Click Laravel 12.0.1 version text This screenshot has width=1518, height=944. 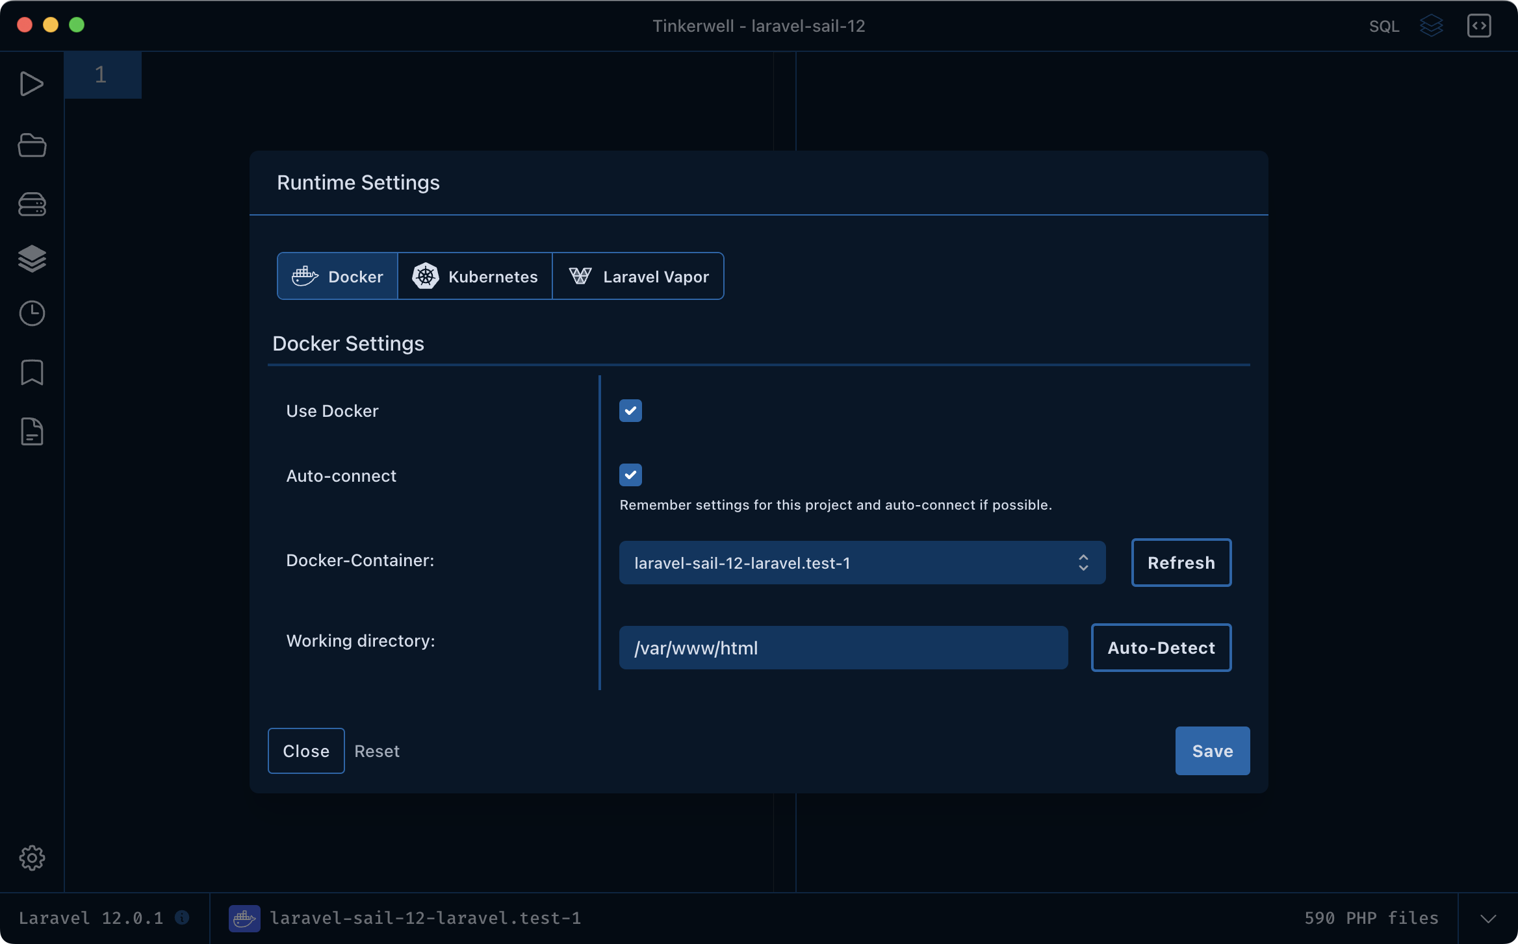[x=91, y=918]
